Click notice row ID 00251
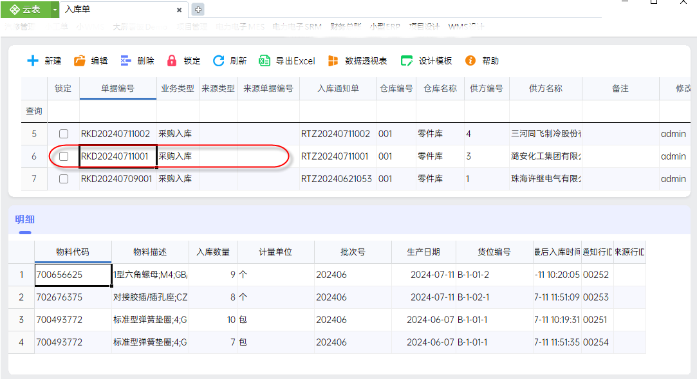Screen dimensions: 697x379 (x=597, y=320)
